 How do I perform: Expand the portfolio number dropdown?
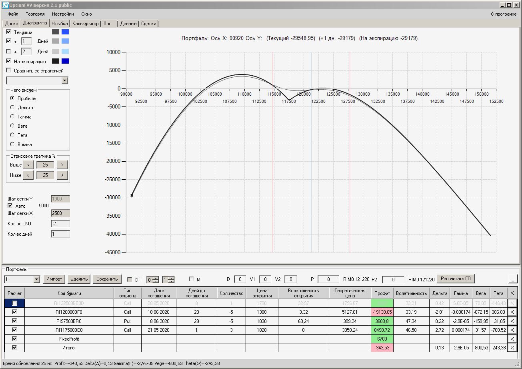pos(37,279)
